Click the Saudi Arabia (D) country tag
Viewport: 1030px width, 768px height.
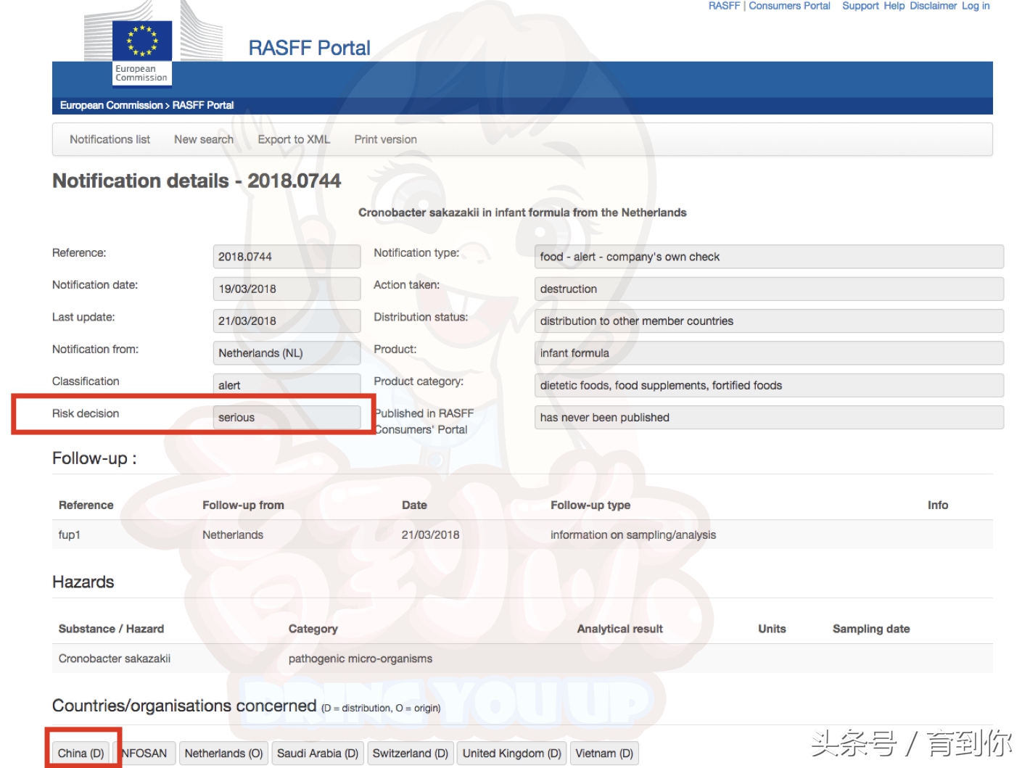318,753
